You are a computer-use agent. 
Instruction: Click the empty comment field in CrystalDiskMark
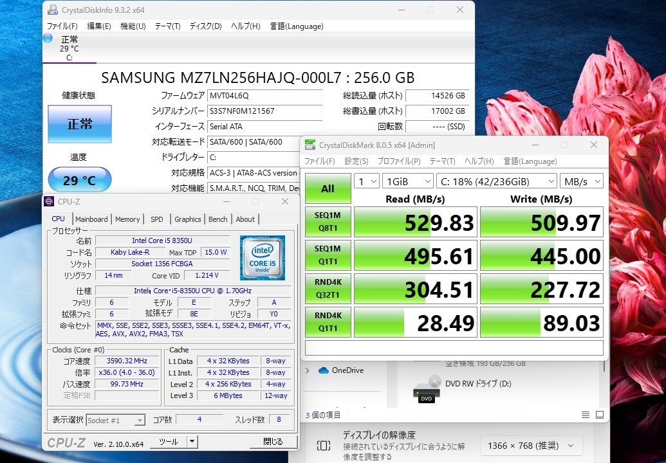coord(454,347)
